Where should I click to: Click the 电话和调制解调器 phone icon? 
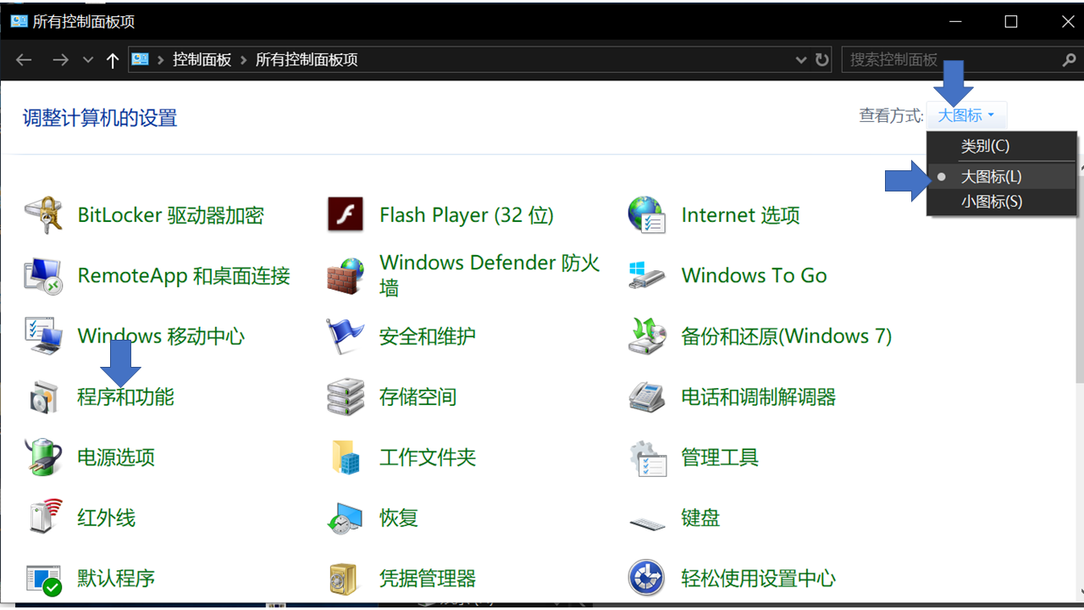coord(646,396)
